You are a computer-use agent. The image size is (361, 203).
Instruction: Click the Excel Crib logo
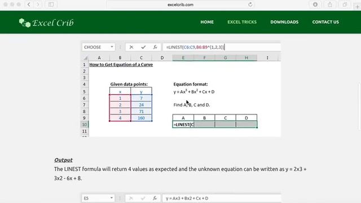46,23
